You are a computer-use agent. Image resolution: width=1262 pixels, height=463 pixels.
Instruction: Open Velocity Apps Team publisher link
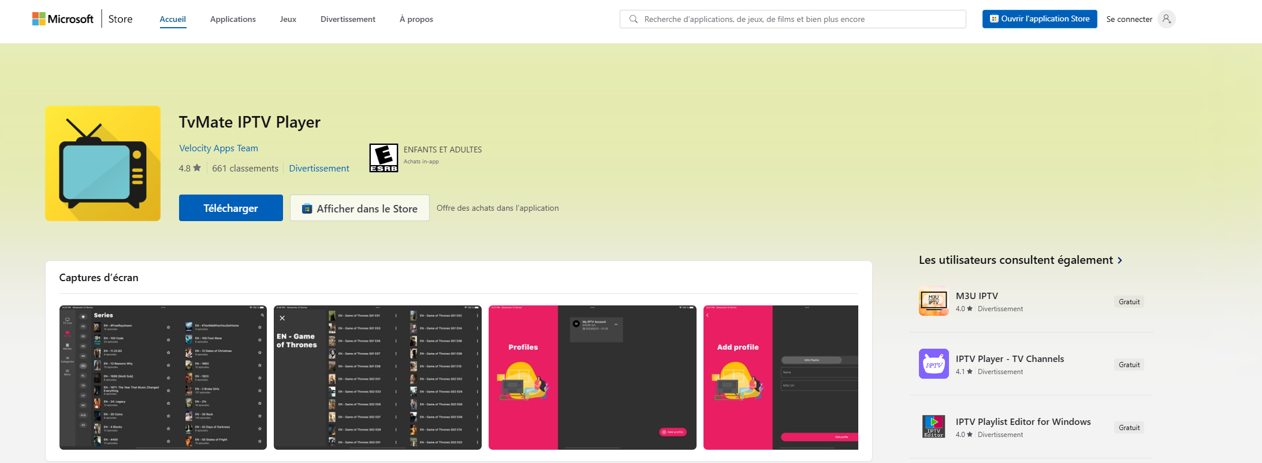pyautogui.click(x=218, y=148)
